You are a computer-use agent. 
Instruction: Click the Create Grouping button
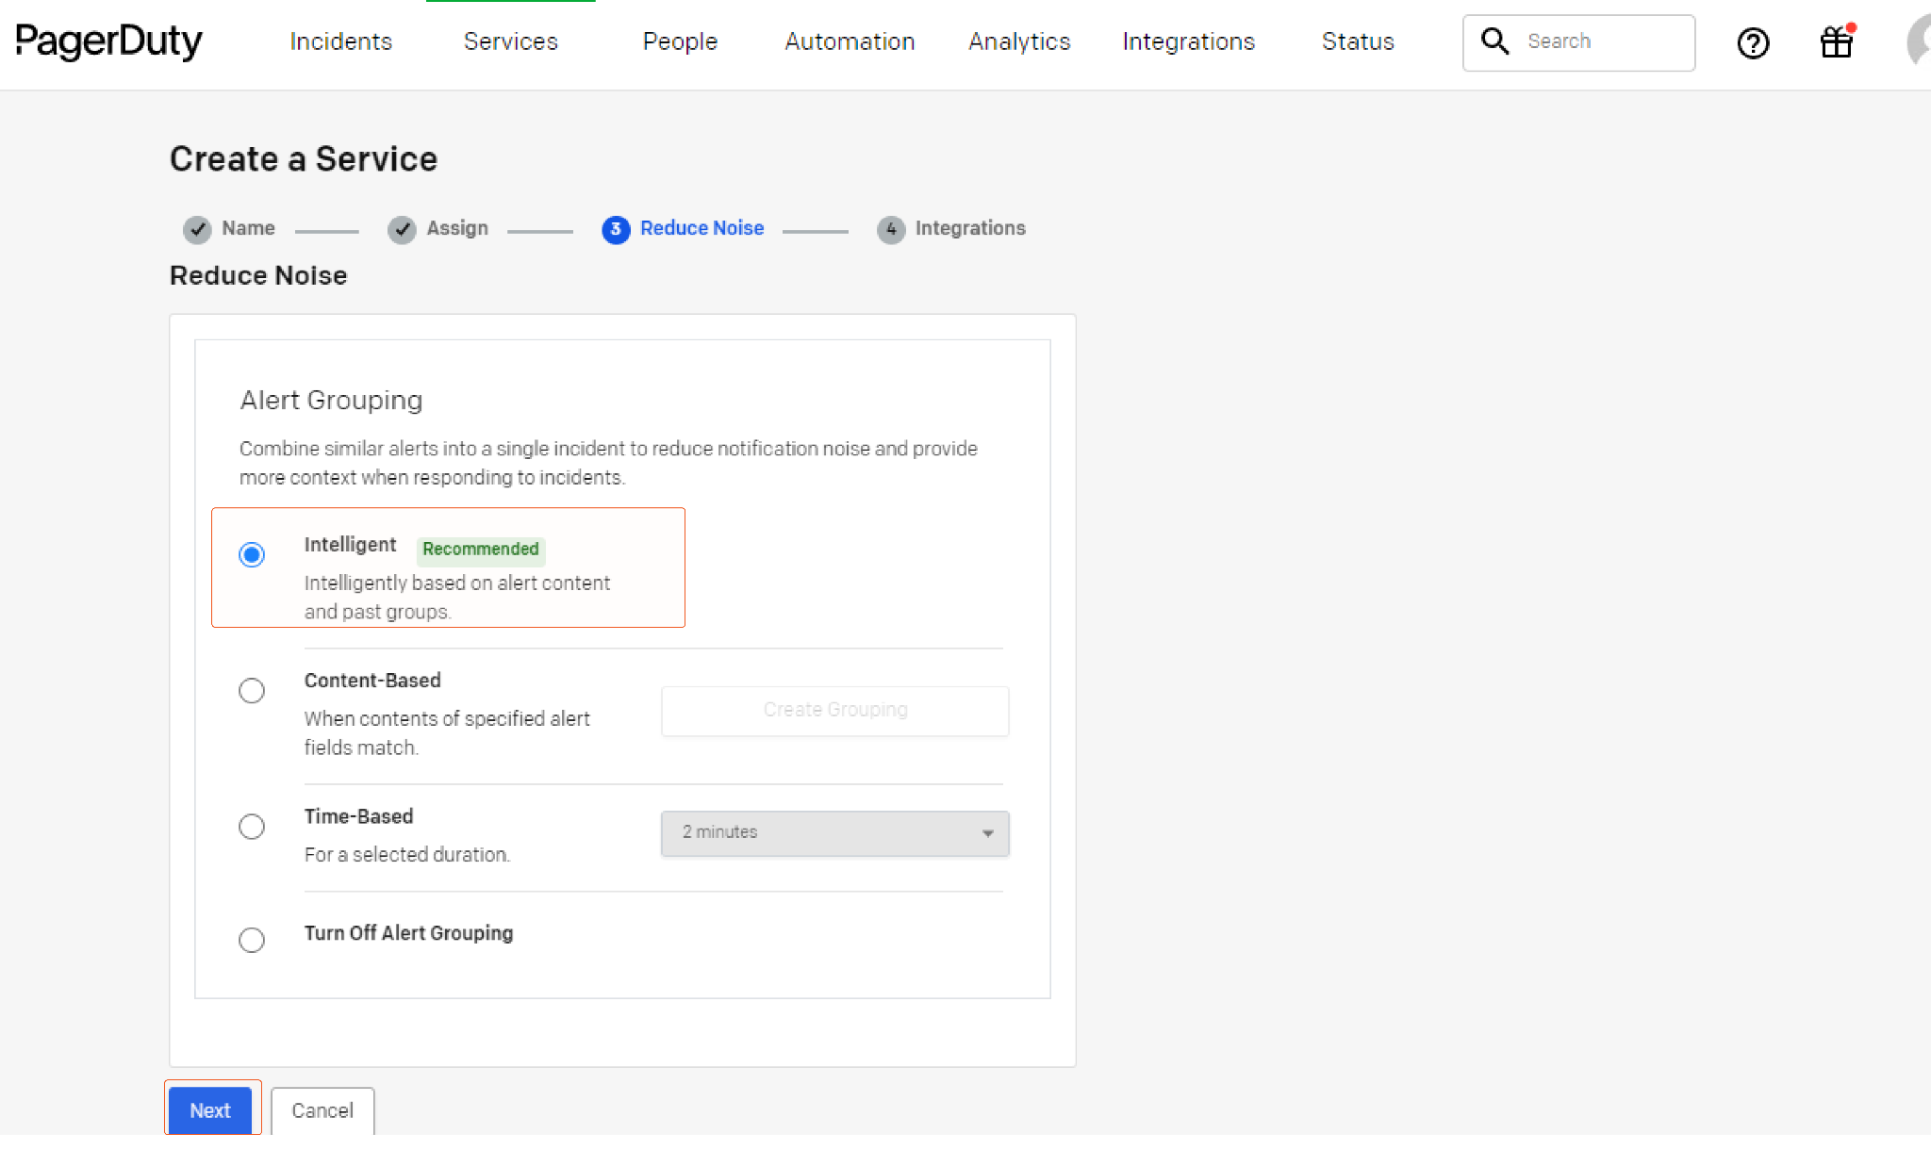point(834,710)
